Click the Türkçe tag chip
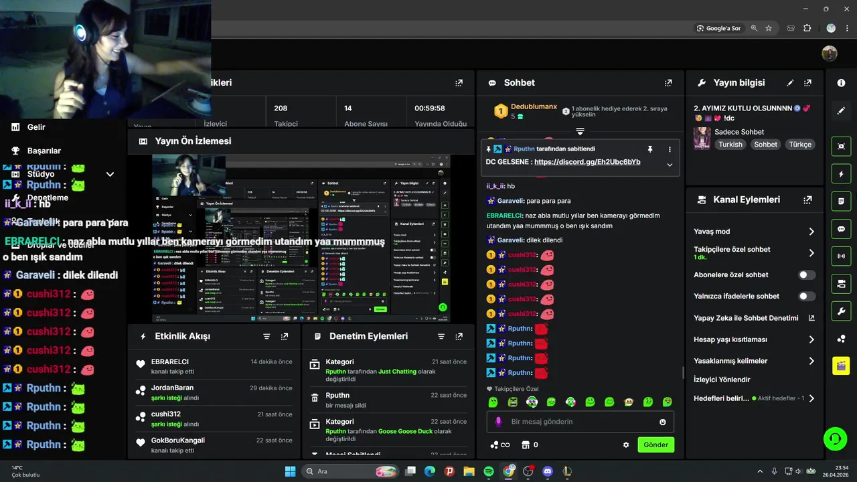Image resolution: width=857 pixels, height=482 pixels. [x=800, y=145]
